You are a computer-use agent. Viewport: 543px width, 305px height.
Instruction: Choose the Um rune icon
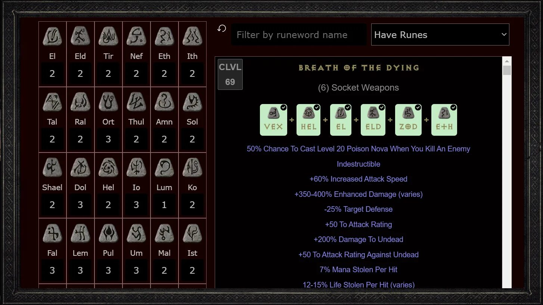(x=136, y=233)
